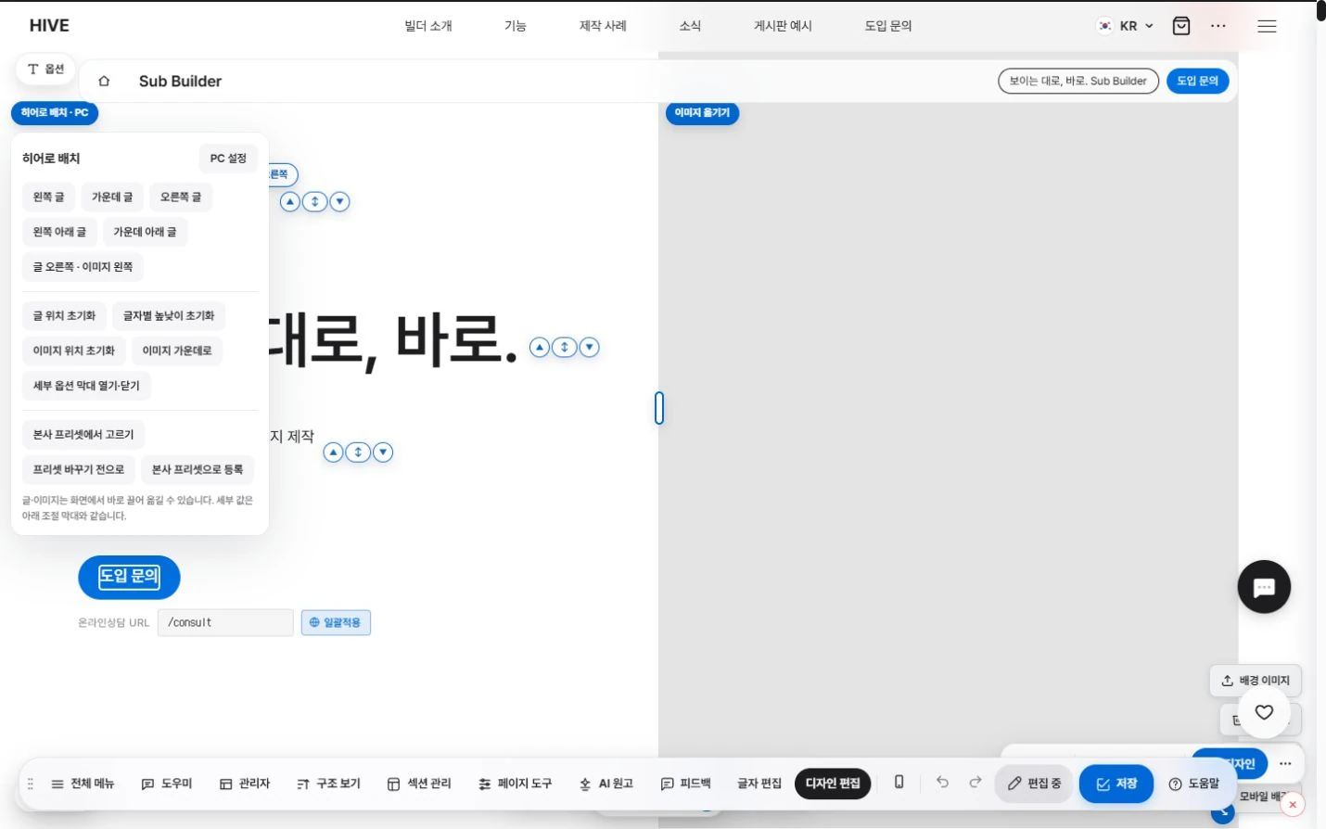Open the shopping bag icon in header
Screen dimensions: 1326x829
pyautogui.click(x=1181, y=26)
